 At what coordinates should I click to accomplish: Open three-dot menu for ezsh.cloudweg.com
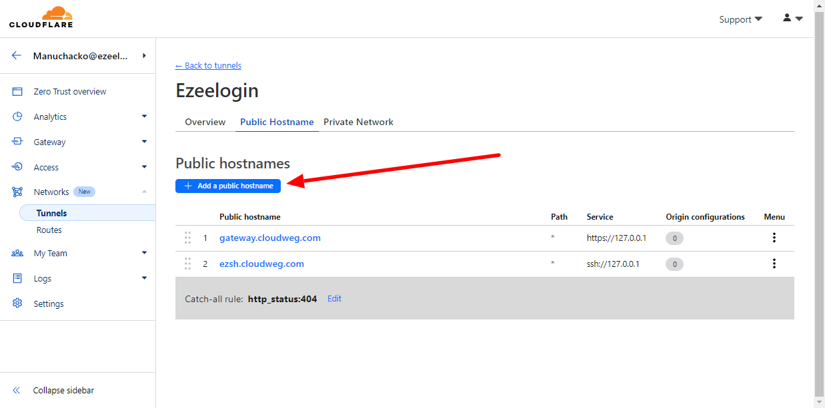click(x=774, y=264)
